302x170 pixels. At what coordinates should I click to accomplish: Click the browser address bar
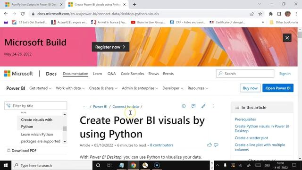139,14
